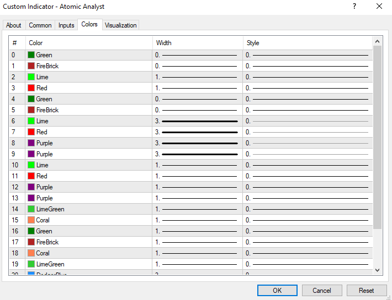The height and width of the screenshot is (300, 392).
Task: Open the Inputs tab
Action: tap(66, 25)
